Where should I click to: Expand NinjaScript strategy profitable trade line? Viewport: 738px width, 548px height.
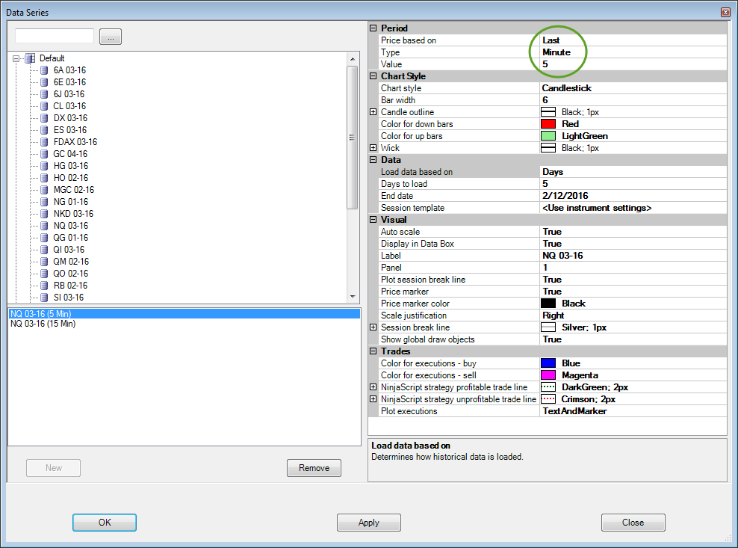[x=373, y=387]
